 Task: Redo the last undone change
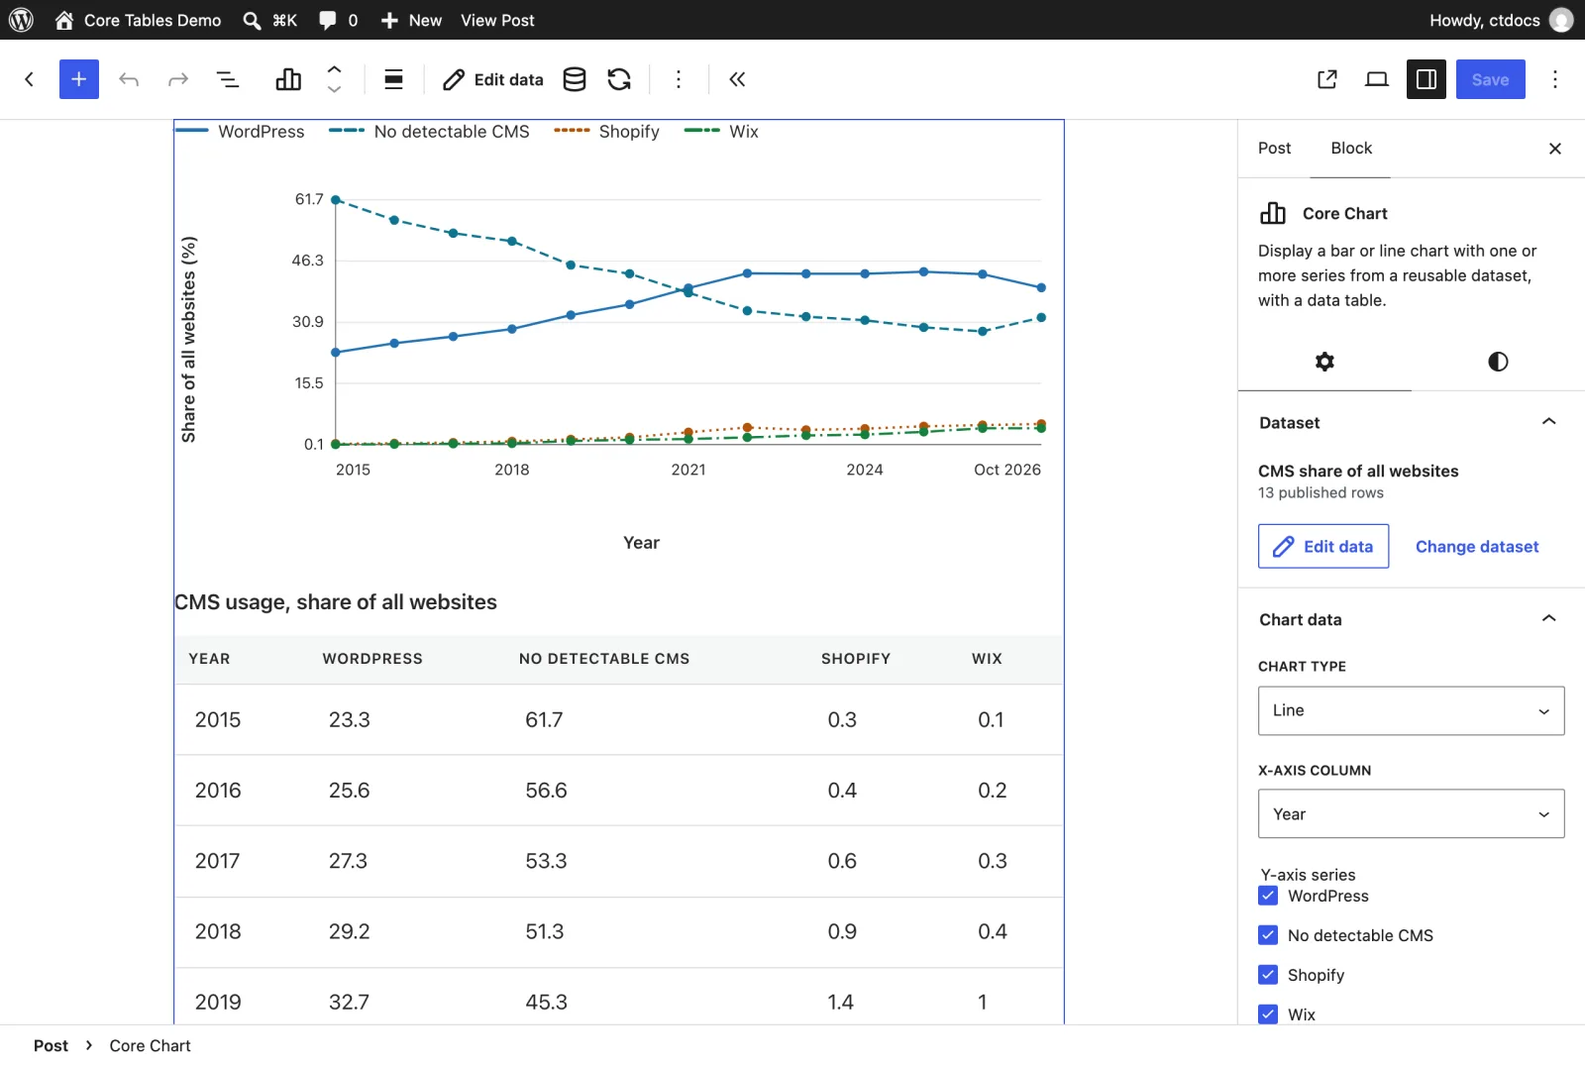[178, 79]
